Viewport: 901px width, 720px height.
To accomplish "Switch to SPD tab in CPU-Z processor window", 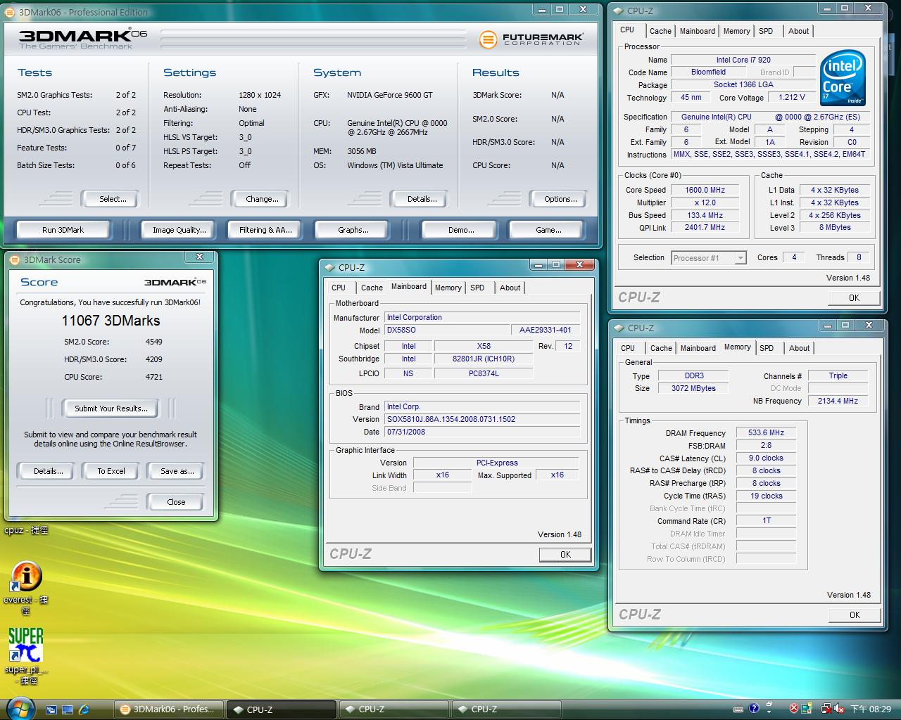I will pos(766,31).
